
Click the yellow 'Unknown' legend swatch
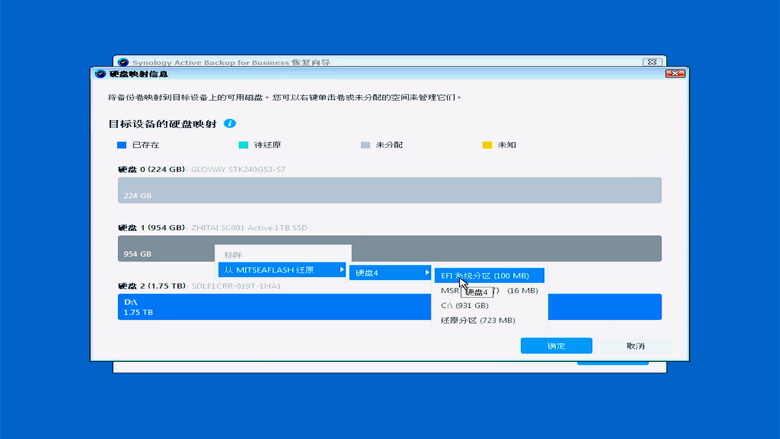point(487,145)
